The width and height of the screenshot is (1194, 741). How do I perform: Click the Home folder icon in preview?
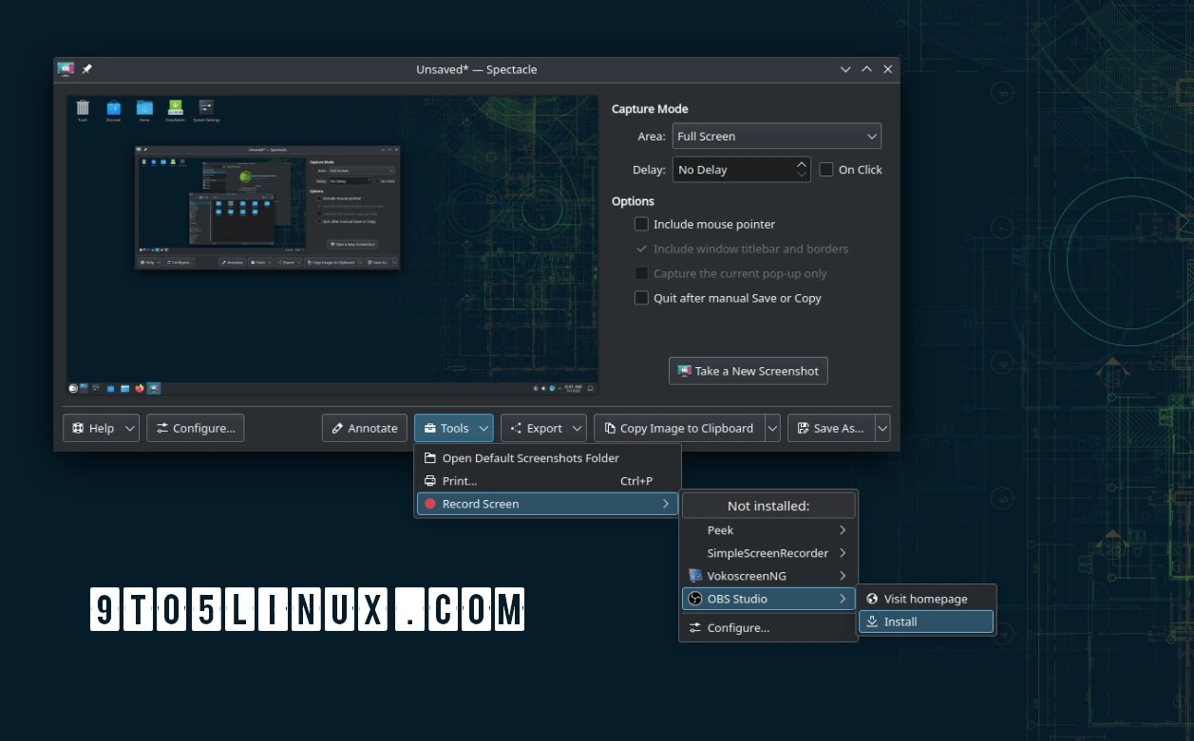point(144,107)
